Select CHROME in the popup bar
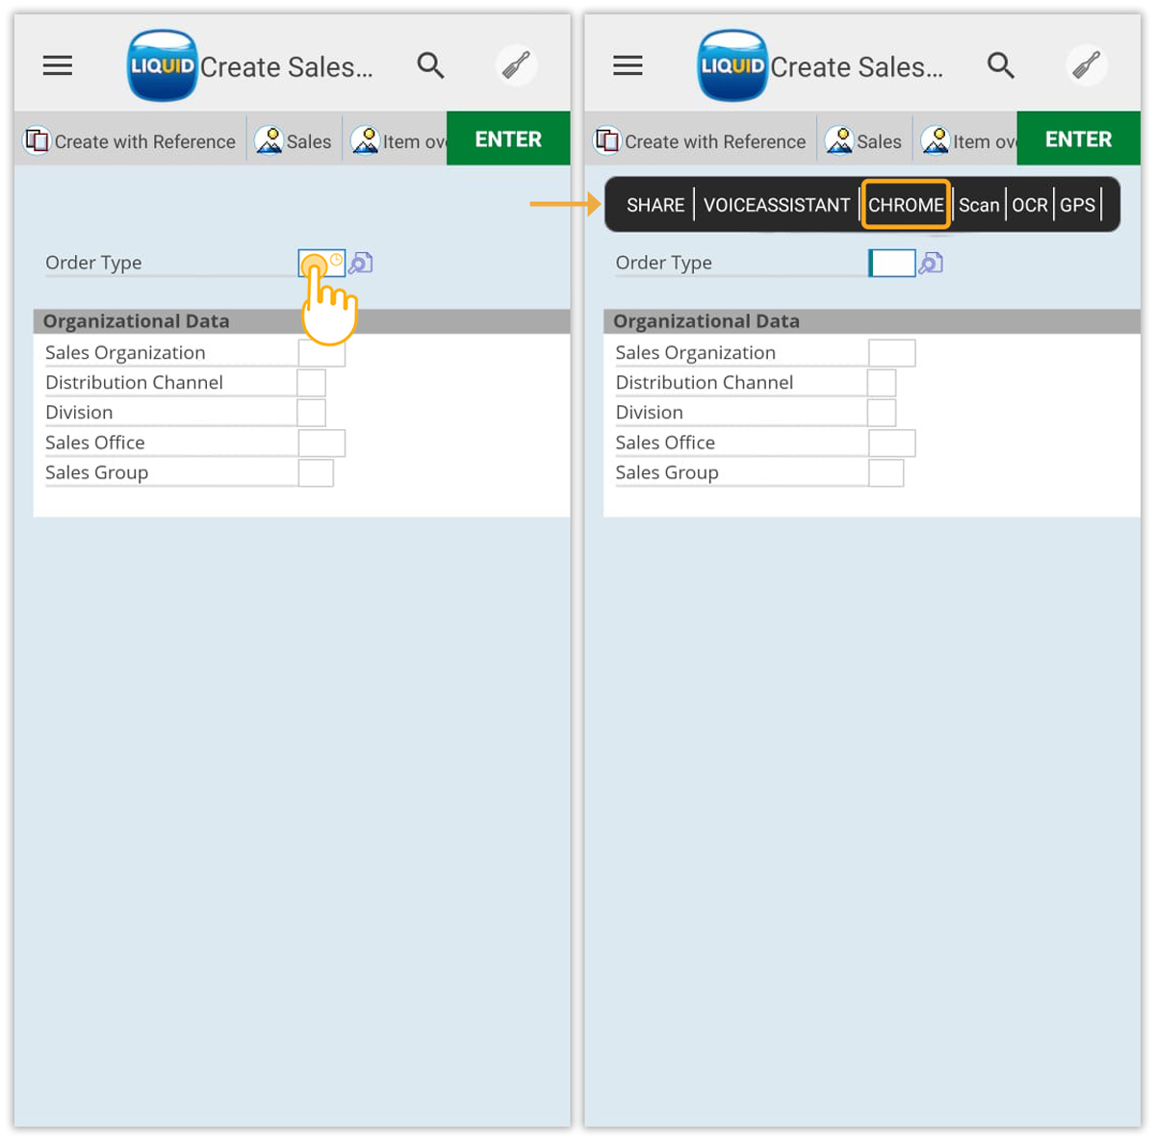 [x=906, y=205]
